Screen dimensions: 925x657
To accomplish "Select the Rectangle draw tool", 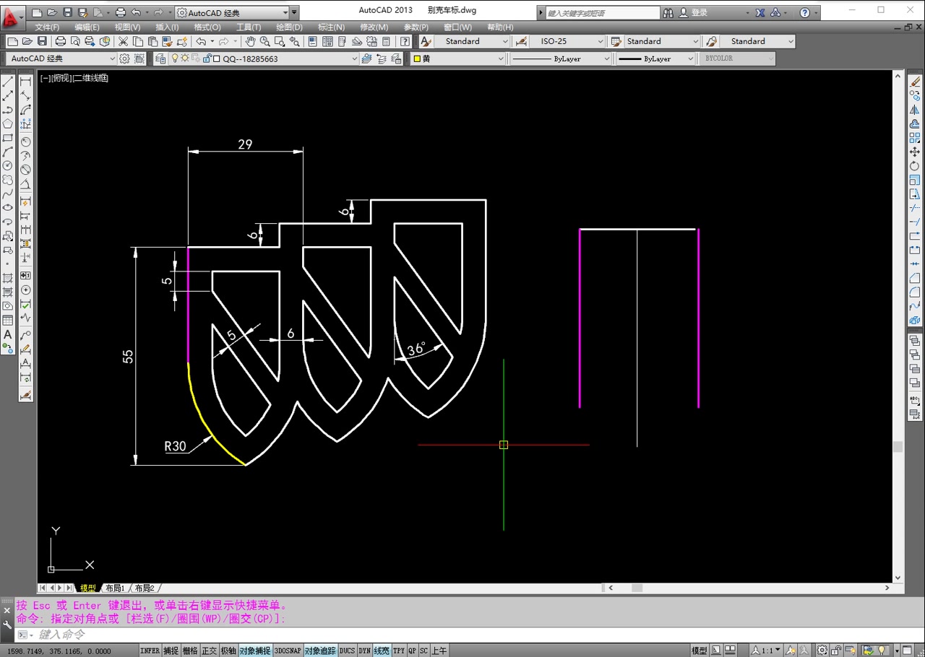I will pos(8,138).
